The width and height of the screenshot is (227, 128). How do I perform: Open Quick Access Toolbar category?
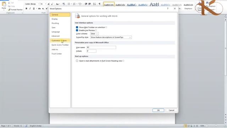tap(60, 45)
